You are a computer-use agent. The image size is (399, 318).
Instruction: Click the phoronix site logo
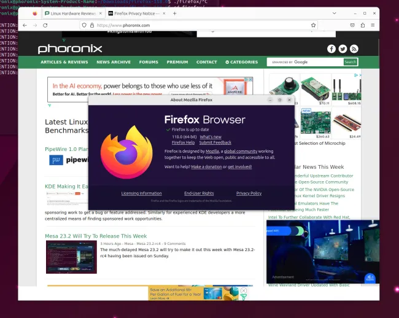70,49
